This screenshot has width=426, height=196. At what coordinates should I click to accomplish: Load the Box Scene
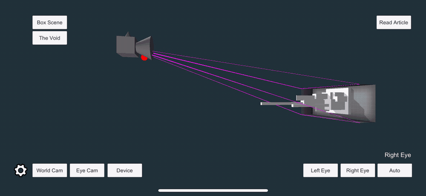pos(50,23)
